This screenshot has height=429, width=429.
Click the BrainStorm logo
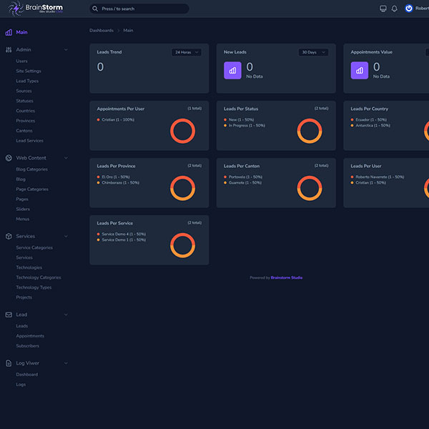point(36,9)
